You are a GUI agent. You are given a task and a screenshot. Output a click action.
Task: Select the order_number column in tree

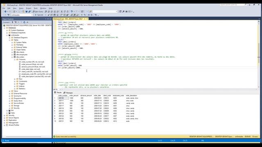[33, 62]
